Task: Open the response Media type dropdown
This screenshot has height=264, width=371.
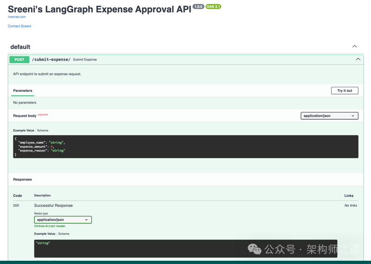Action: pos(63,220)
